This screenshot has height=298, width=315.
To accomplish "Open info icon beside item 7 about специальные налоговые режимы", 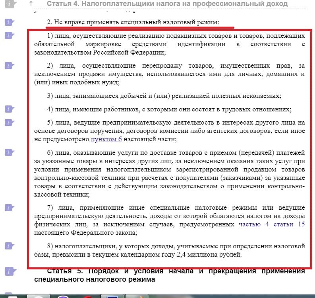I will [10, 208].
